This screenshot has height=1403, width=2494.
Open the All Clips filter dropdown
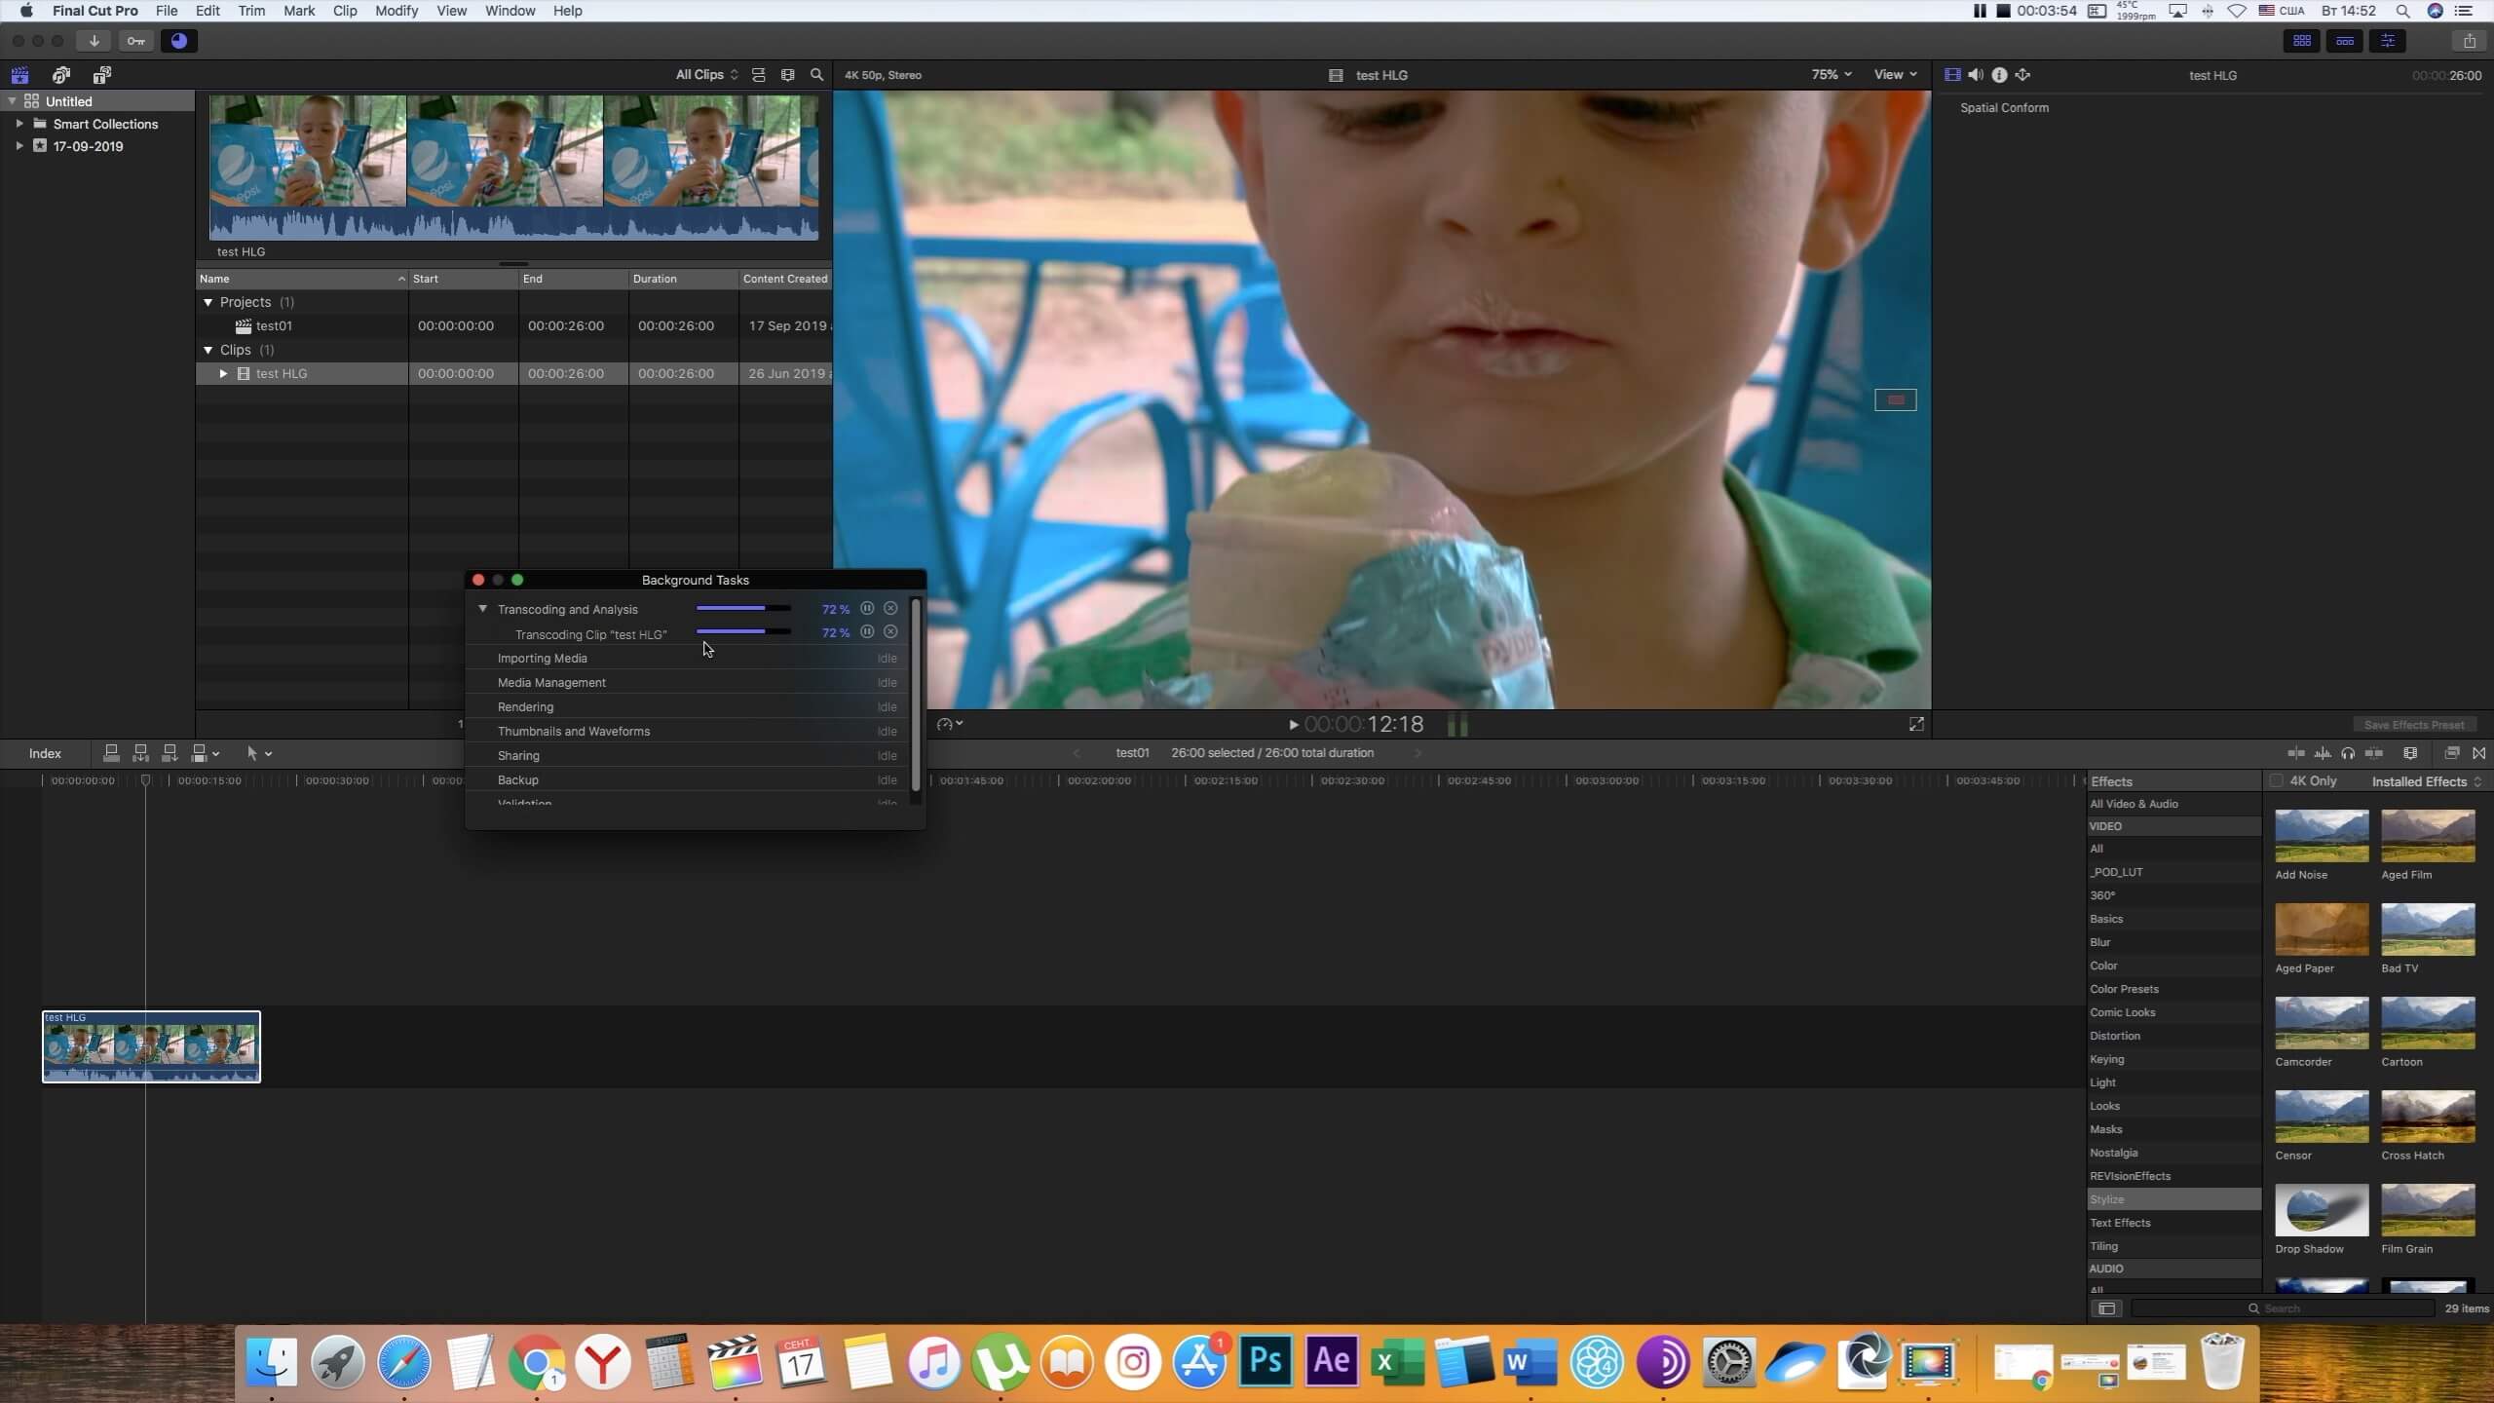707,75
